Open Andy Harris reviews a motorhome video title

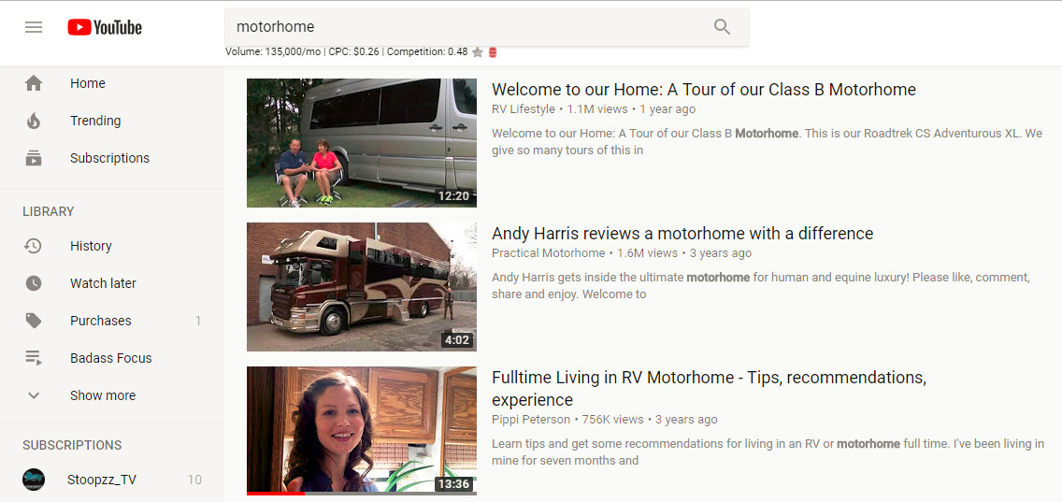click(682, 234)
